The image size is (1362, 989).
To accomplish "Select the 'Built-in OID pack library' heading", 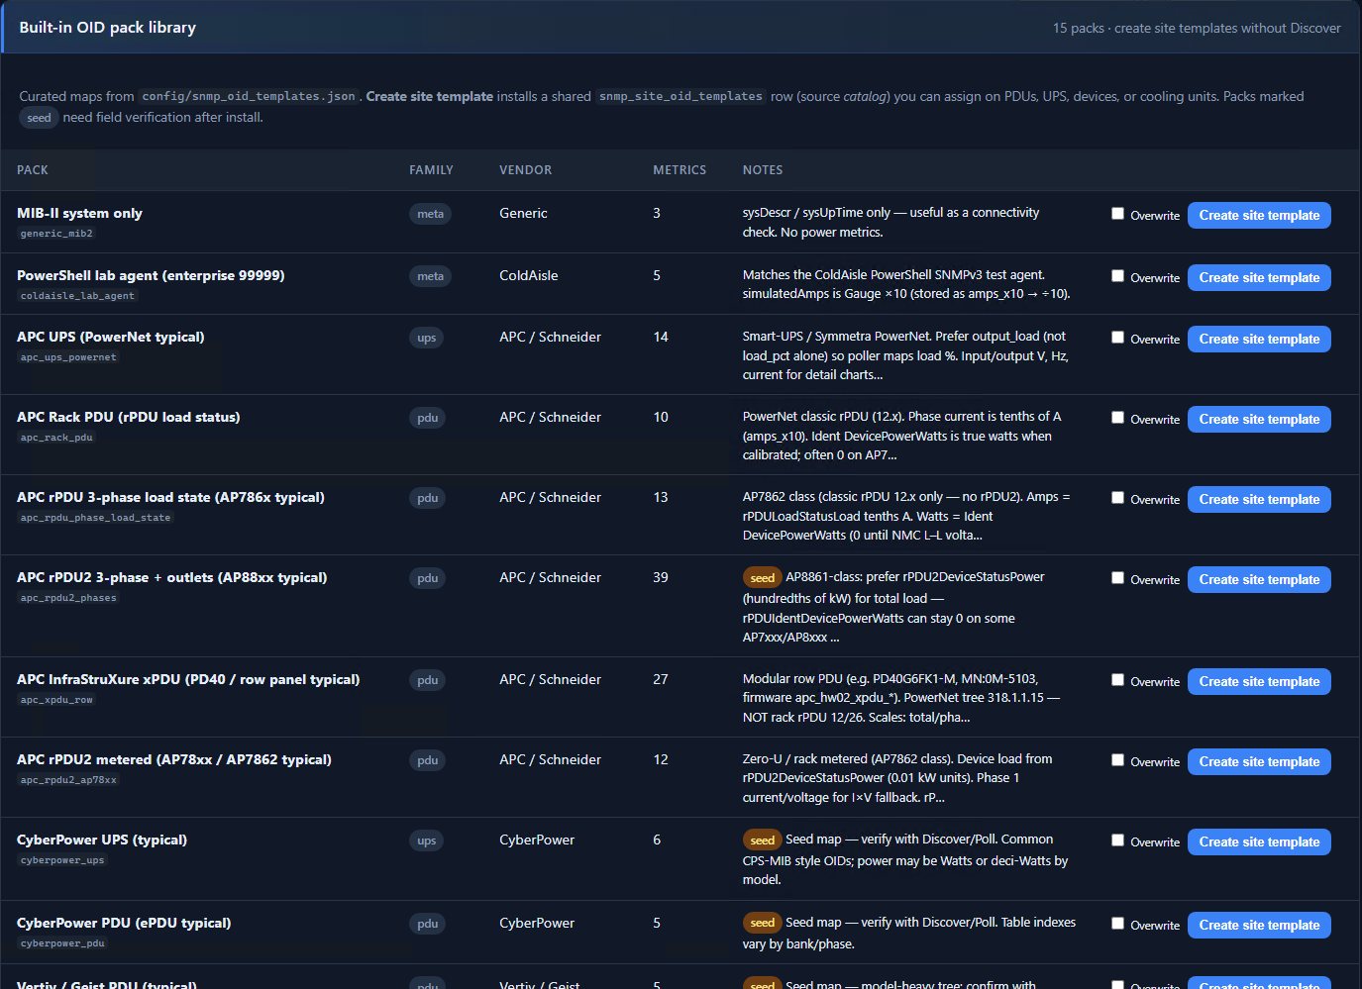I will (x=108, y=28).
